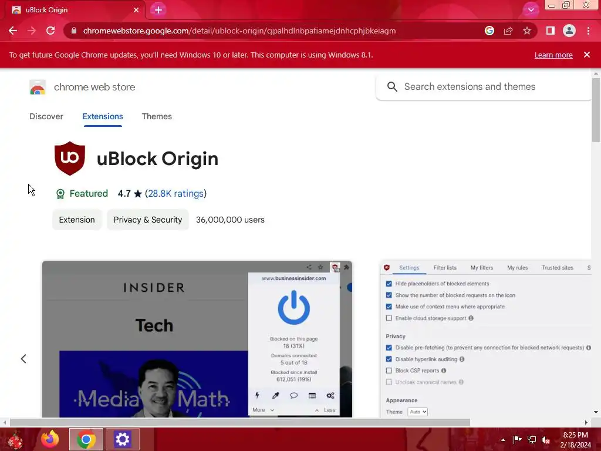Click the horizontal scrollbar thumb
The width and height of the screenshot is (601, 451).
click(240, 422)
